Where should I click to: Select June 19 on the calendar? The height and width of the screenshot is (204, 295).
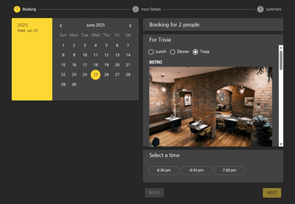(x=107, y=65)
